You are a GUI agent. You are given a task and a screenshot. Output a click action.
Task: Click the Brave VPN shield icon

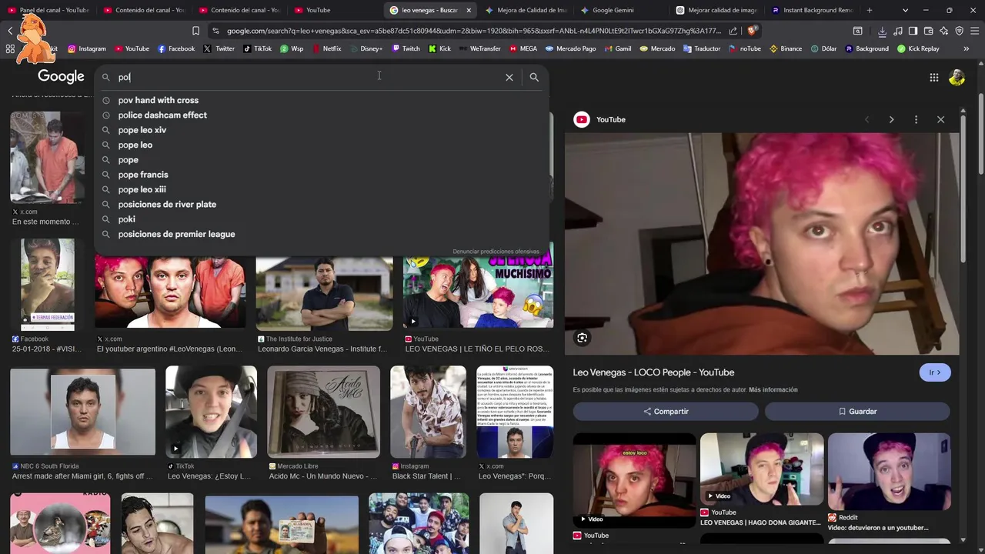959,31
